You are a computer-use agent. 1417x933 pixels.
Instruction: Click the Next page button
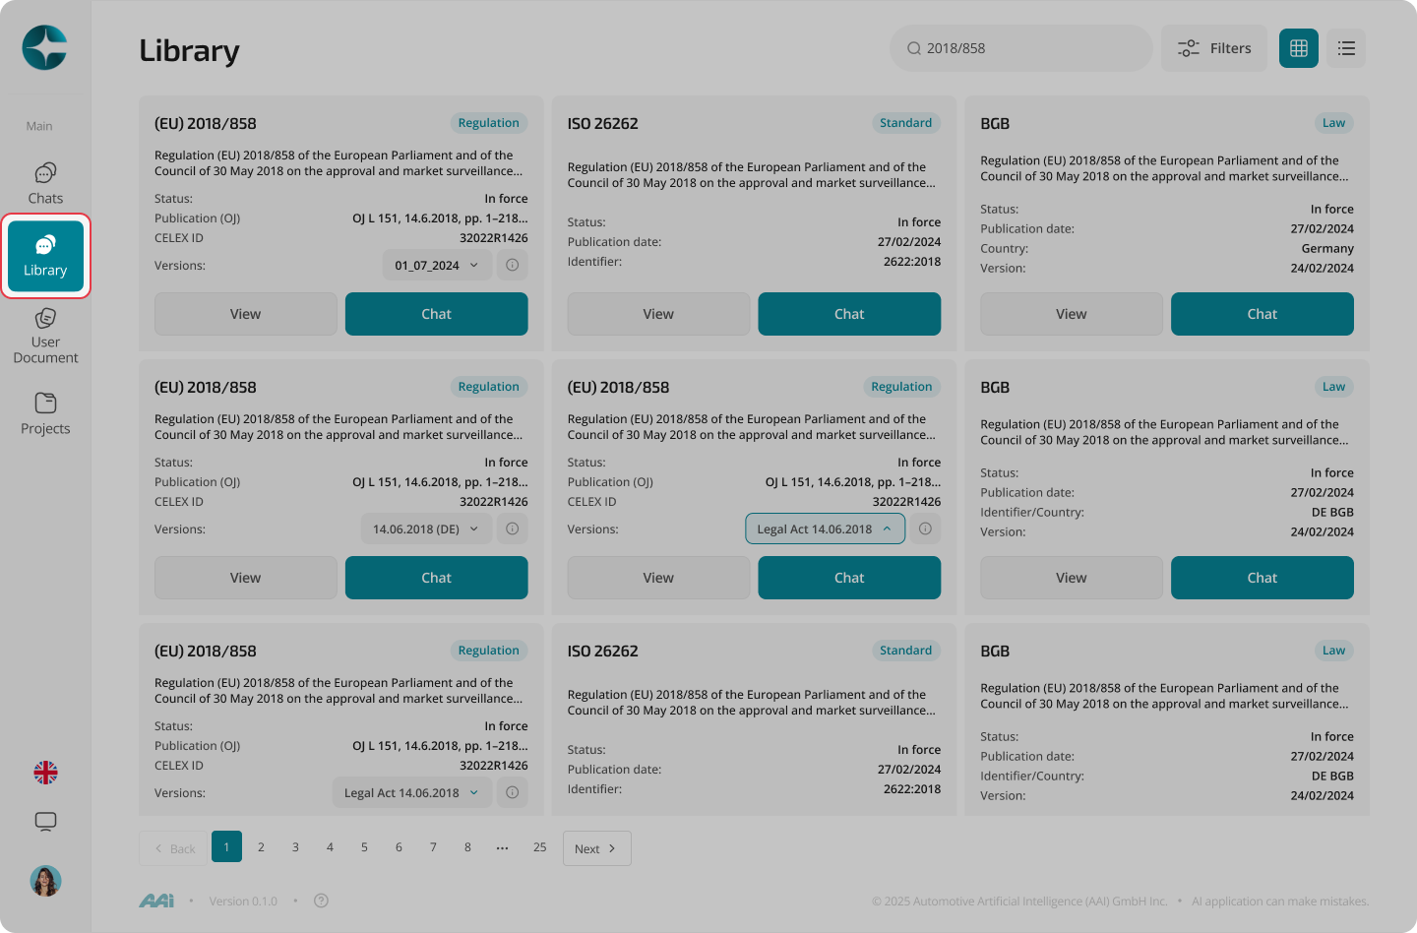pyautogui.click(x=597, y=848)
